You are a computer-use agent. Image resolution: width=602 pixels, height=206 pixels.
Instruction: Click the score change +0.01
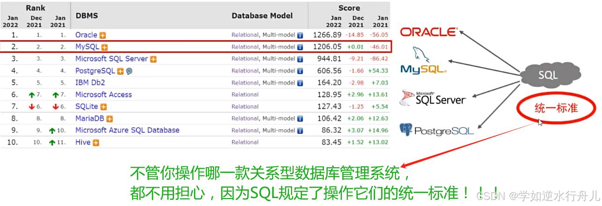[x=355, y=47]
